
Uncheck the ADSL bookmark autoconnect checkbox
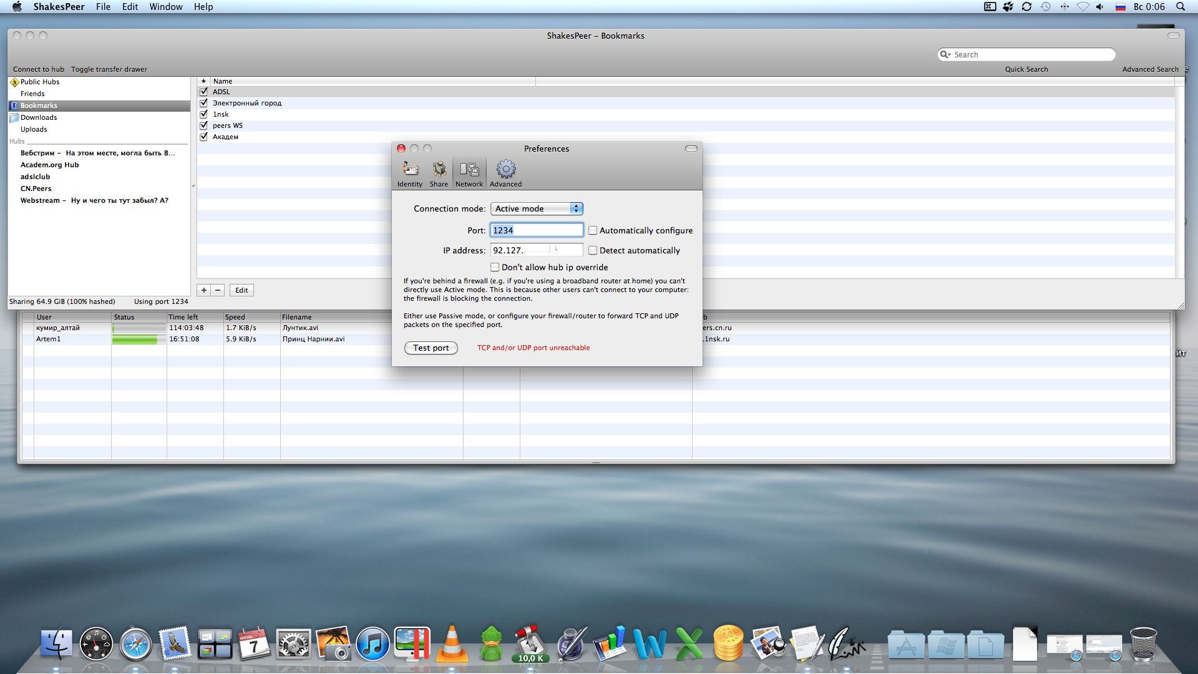click(x=203, y=92)
